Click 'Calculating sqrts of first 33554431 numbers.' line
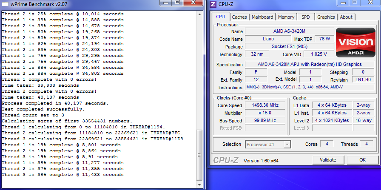This screenshot has height=190, width=381. coord(67,121)
